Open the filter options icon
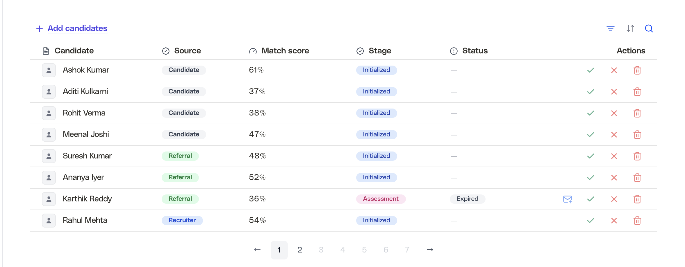685x267 pixels. 610,28
